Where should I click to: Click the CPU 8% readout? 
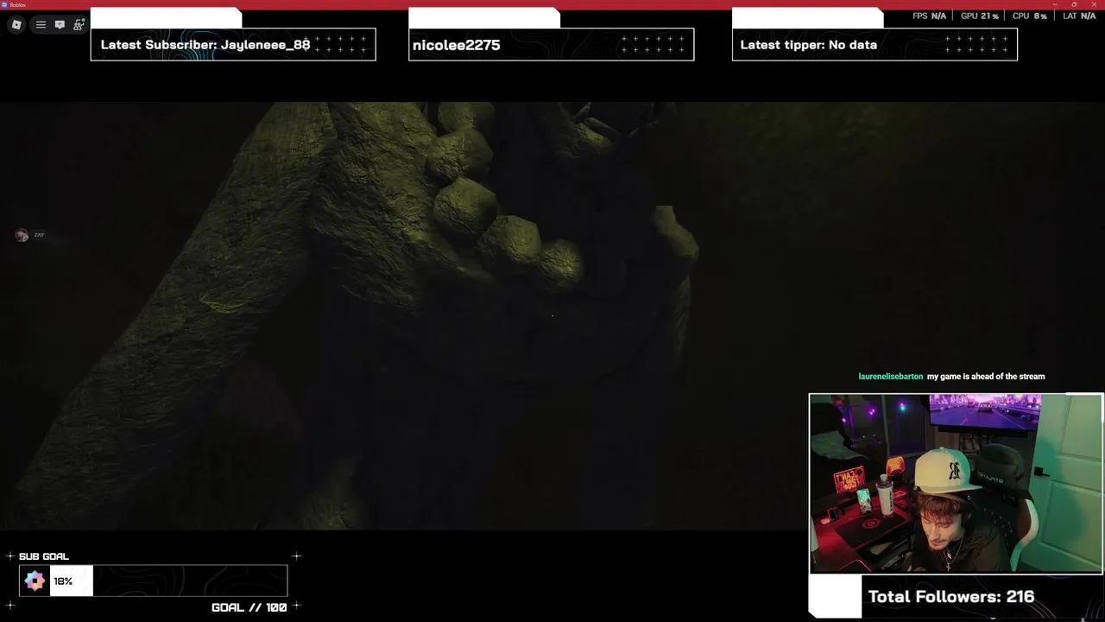(x=1029, y=16)
